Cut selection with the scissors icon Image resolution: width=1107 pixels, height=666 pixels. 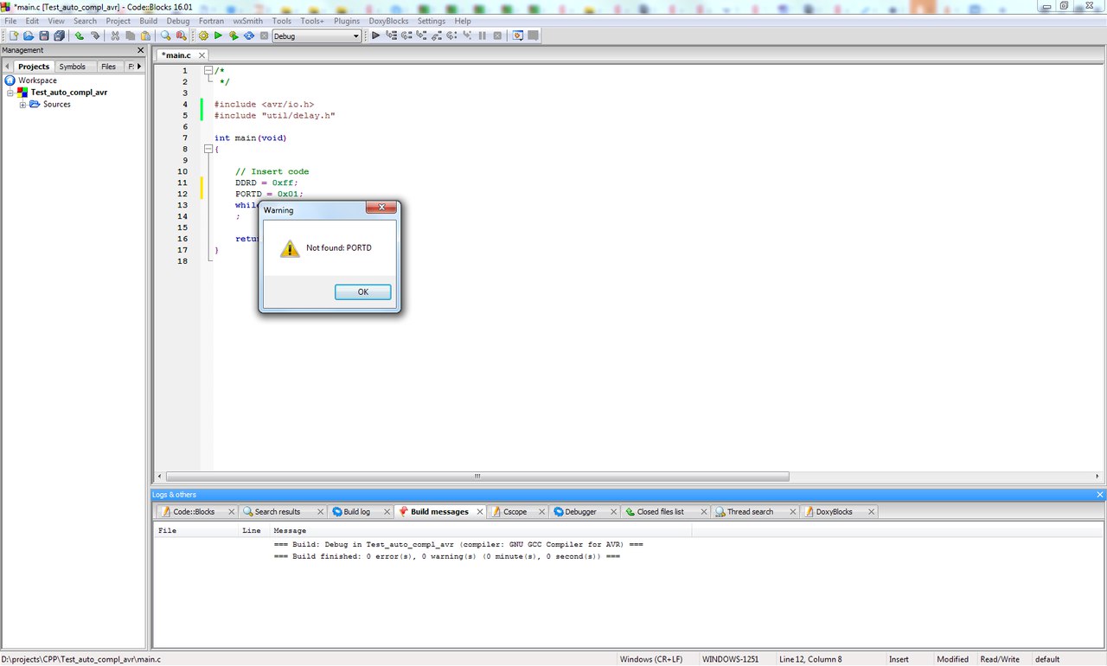click(x=115, y=35)
